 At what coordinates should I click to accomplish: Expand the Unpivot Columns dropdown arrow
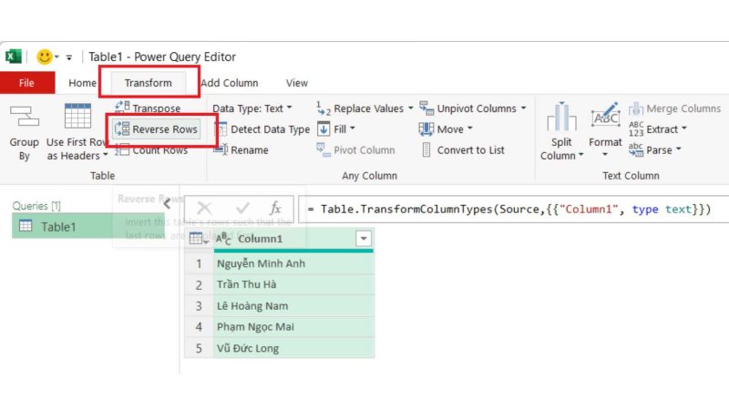coord(523,108)
